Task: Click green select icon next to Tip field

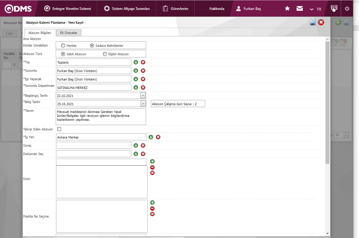Action: coord(136,62)
